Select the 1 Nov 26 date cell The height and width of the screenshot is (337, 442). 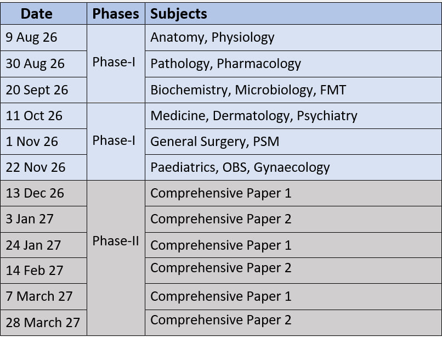[44, 142]
